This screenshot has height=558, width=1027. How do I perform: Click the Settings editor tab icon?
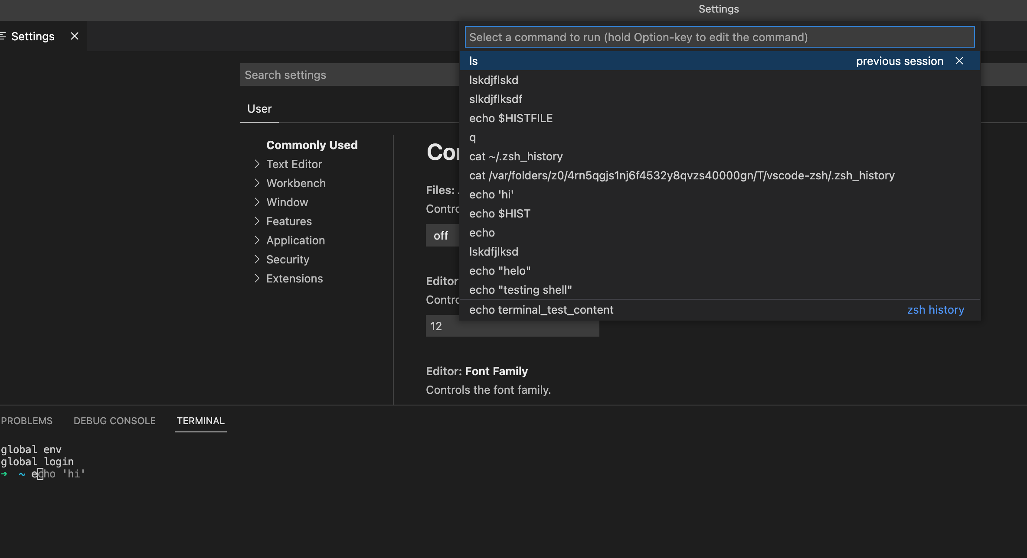coord(3,36)
